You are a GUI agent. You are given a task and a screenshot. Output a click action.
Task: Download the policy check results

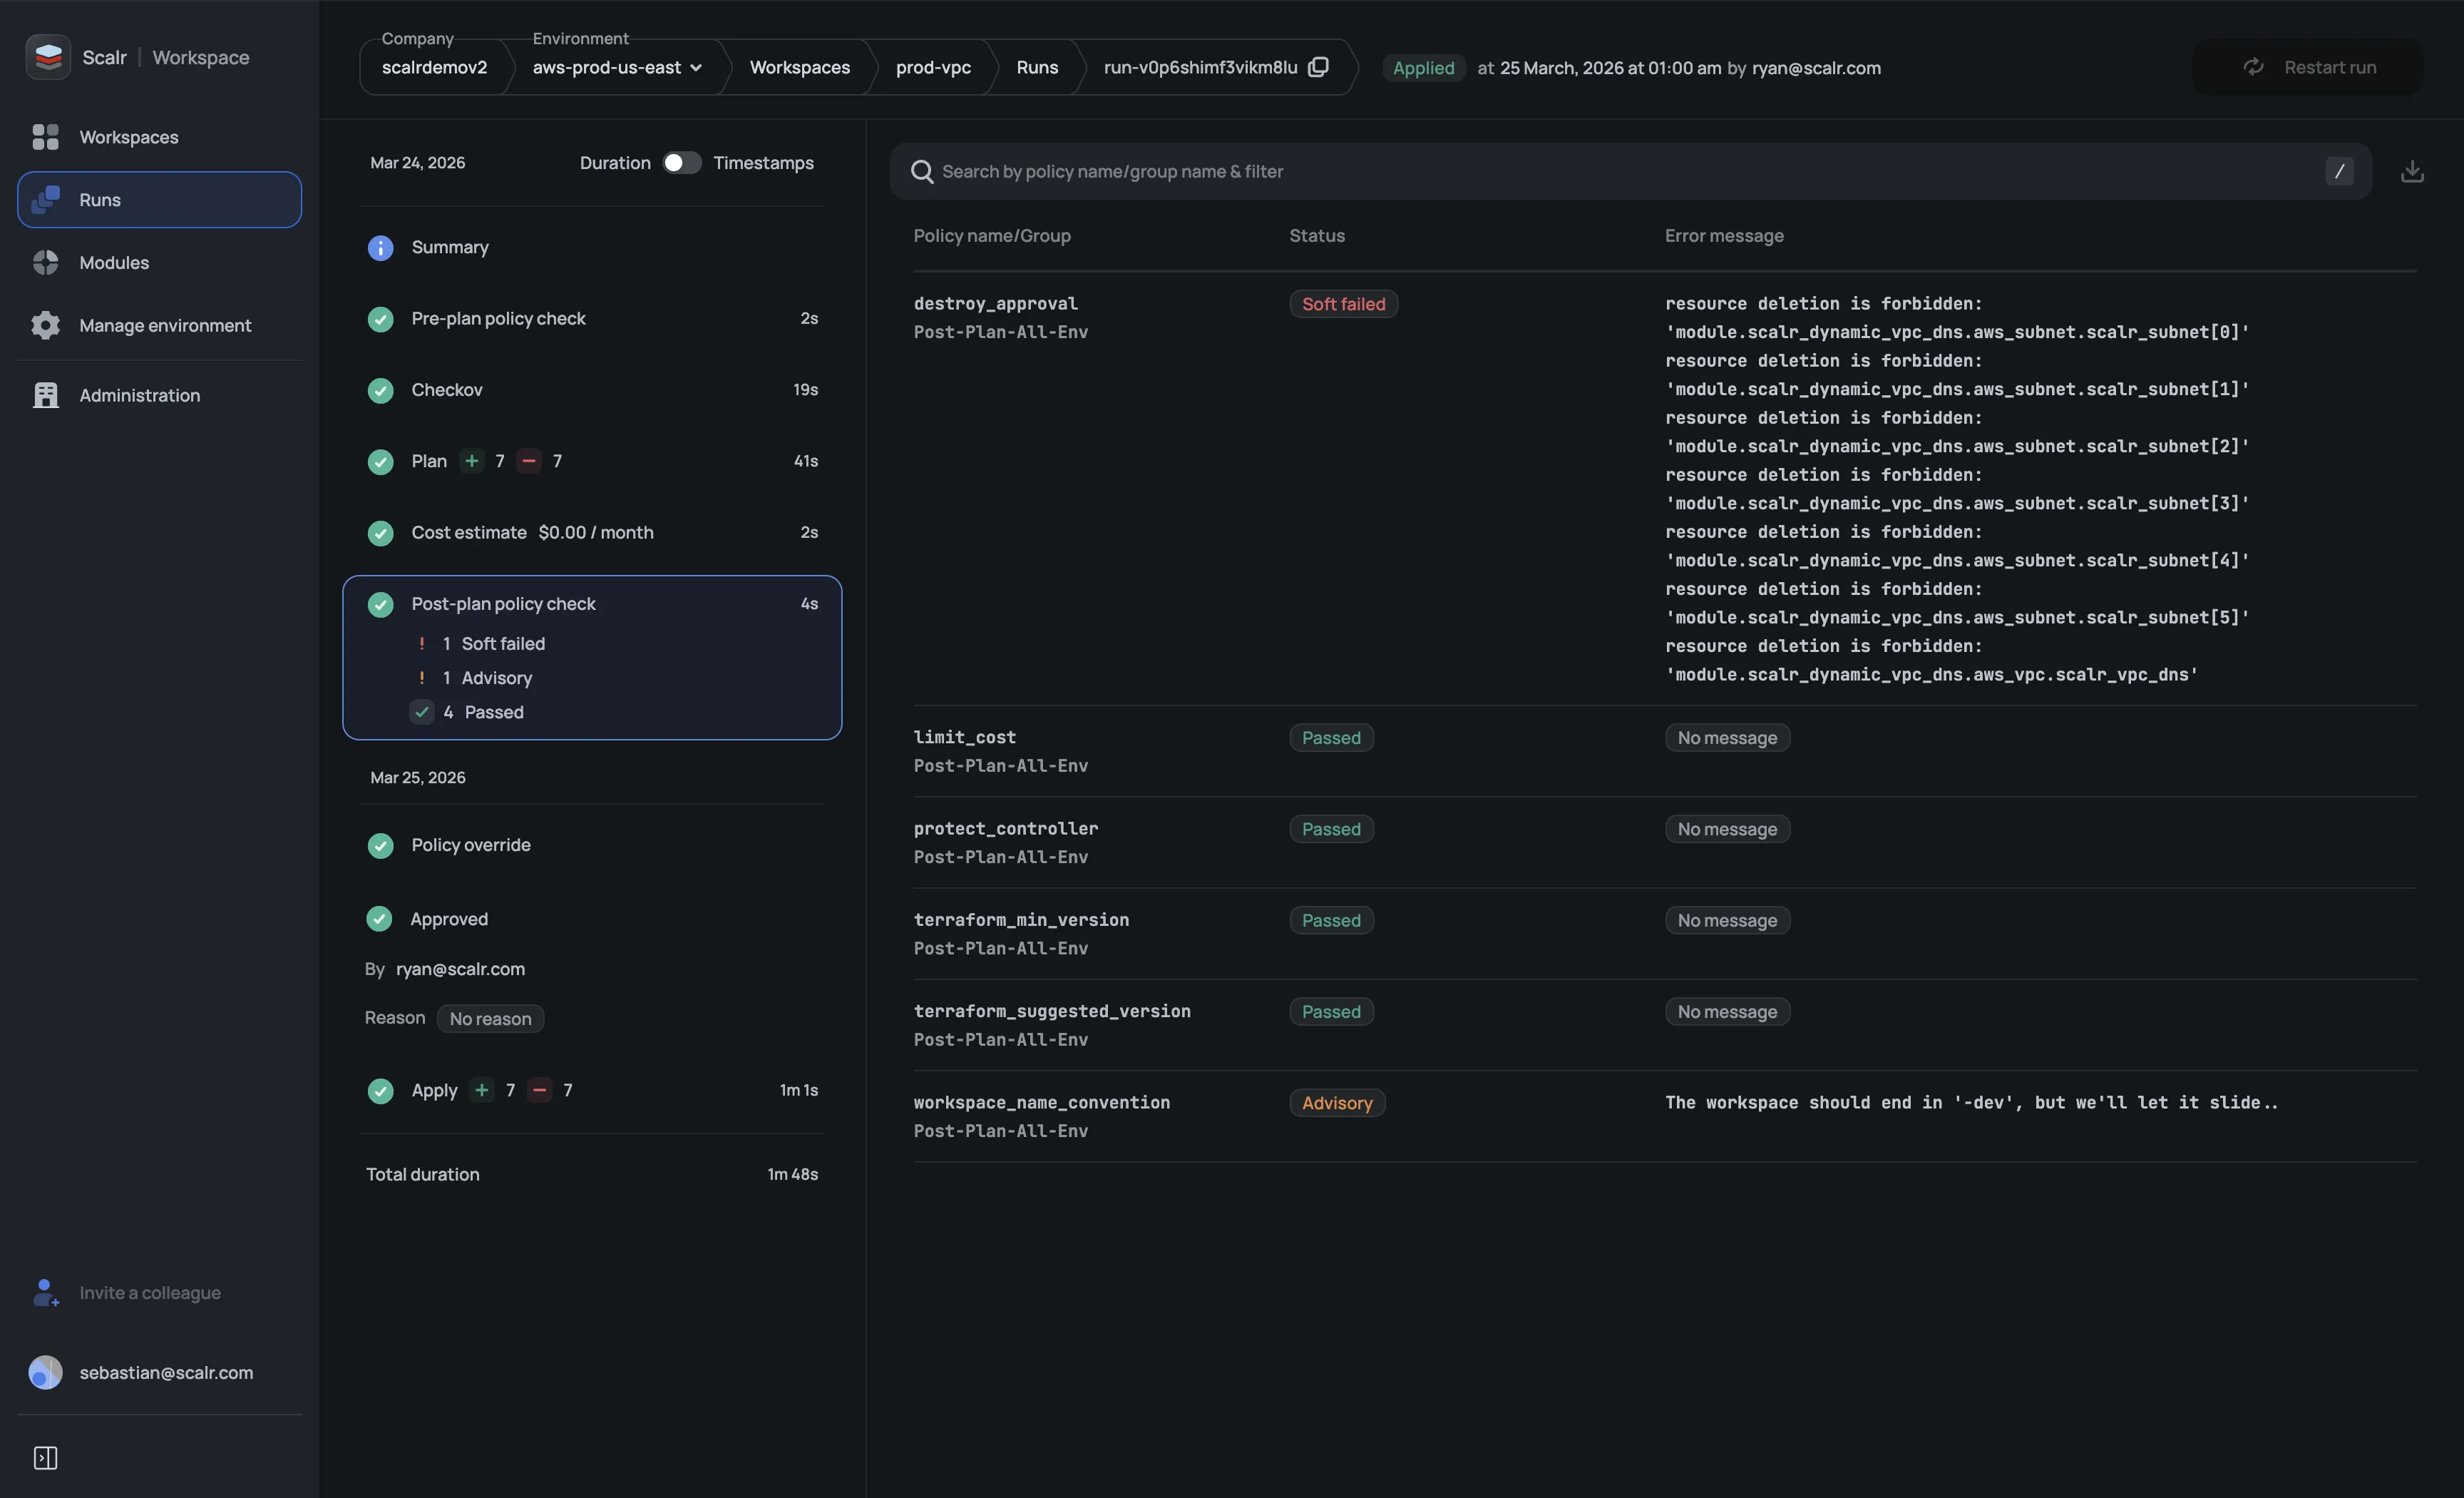[2413, 171]
